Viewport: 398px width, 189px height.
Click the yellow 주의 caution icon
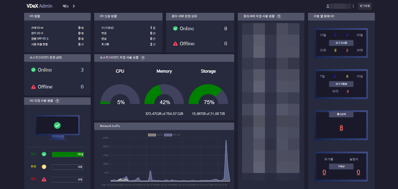click(44, 167)
